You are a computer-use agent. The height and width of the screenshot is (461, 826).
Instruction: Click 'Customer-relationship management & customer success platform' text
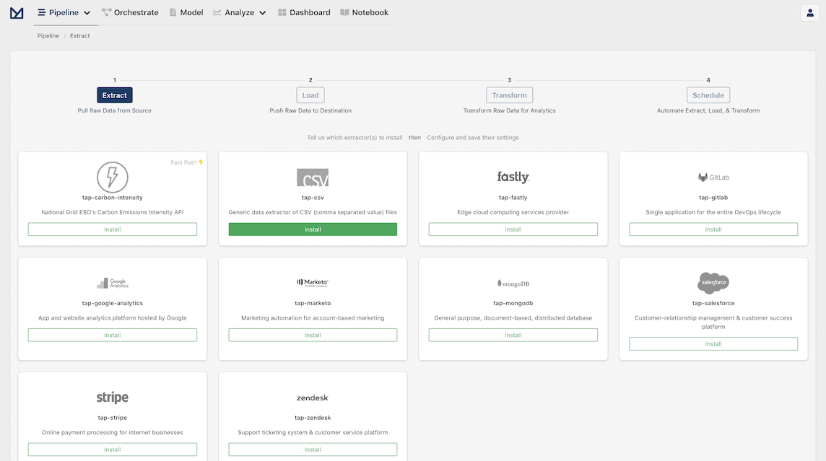tap(713, 322)
